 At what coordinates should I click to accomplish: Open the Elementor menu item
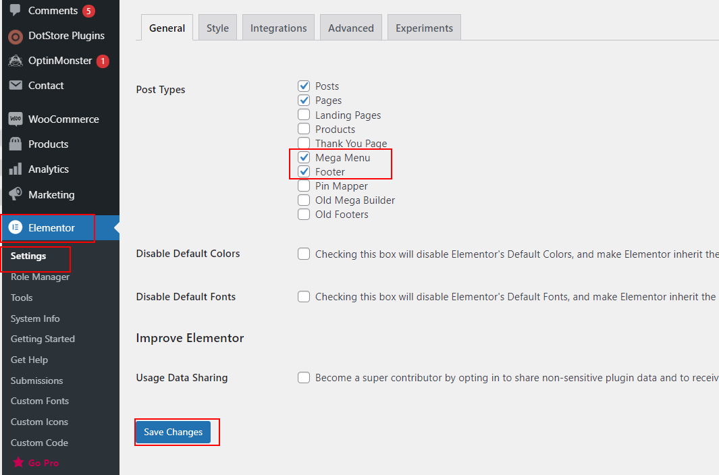61,228
